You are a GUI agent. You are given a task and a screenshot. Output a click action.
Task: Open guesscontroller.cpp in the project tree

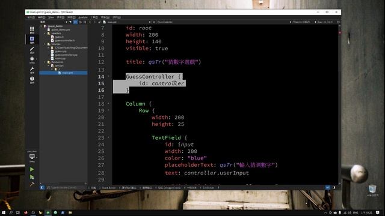(66, 55)
